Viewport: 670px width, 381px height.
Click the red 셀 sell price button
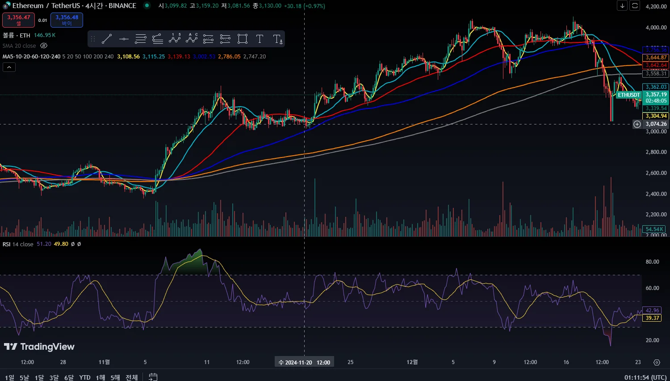[x=18, y=20]
